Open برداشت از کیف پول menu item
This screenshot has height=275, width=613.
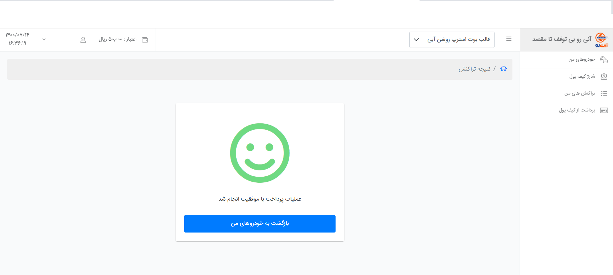[566, 111]
